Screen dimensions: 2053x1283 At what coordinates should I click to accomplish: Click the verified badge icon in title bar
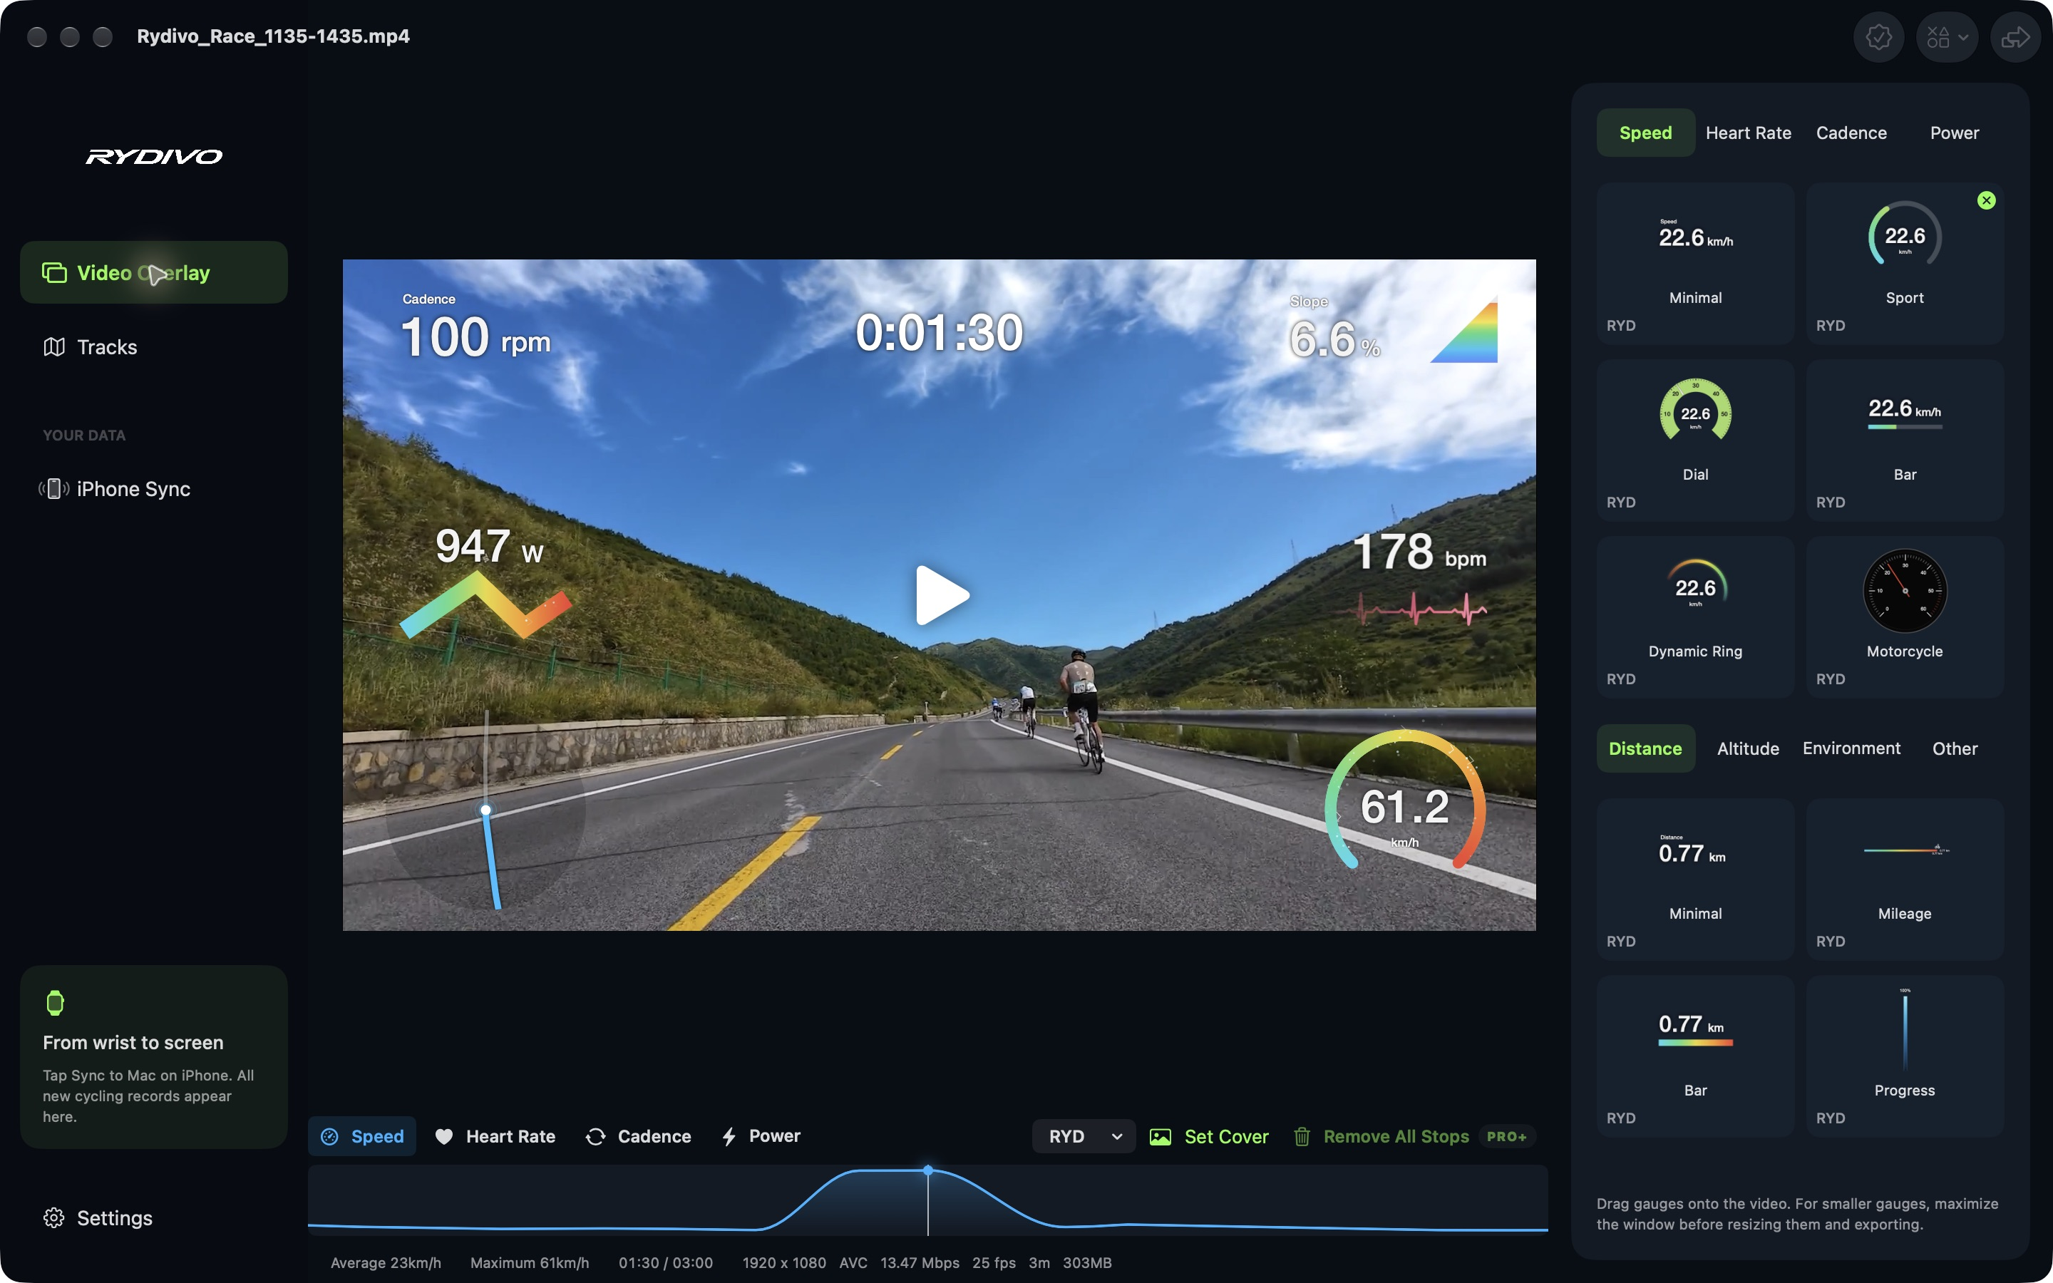(x=1878, y=37)
